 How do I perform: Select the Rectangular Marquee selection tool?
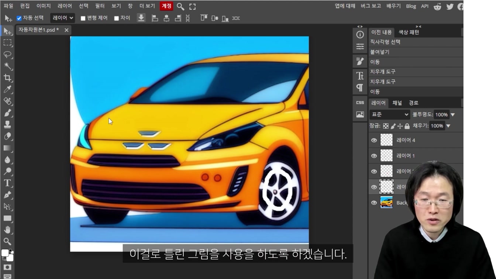pyautogui.click(x=7, y=43)
